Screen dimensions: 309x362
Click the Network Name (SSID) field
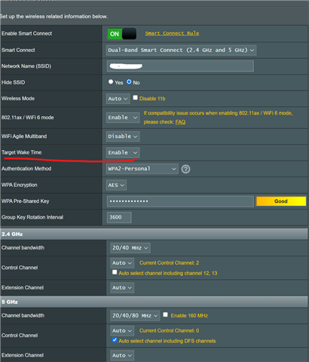pos(180,66)
